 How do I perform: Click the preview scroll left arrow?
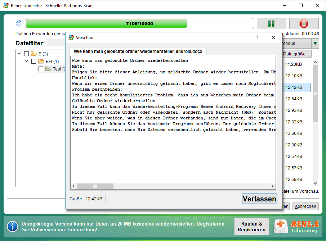coord(73,186)
